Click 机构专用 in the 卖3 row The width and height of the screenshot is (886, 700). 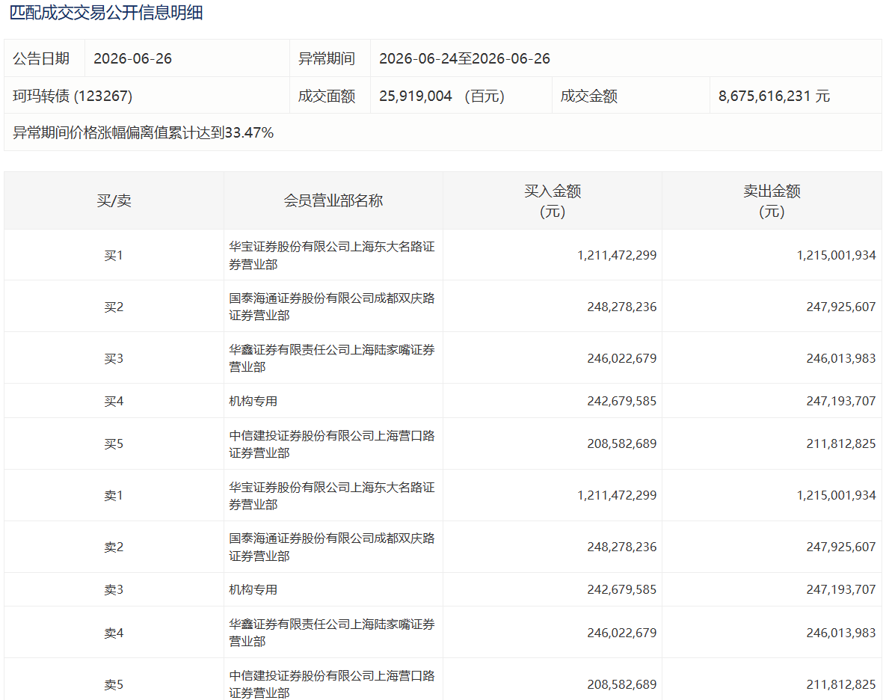point(253,590)
